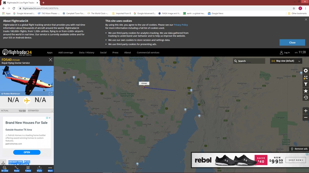Open the map settings gear icon
This screenshot has height=173, width=309.
[306, 71]
